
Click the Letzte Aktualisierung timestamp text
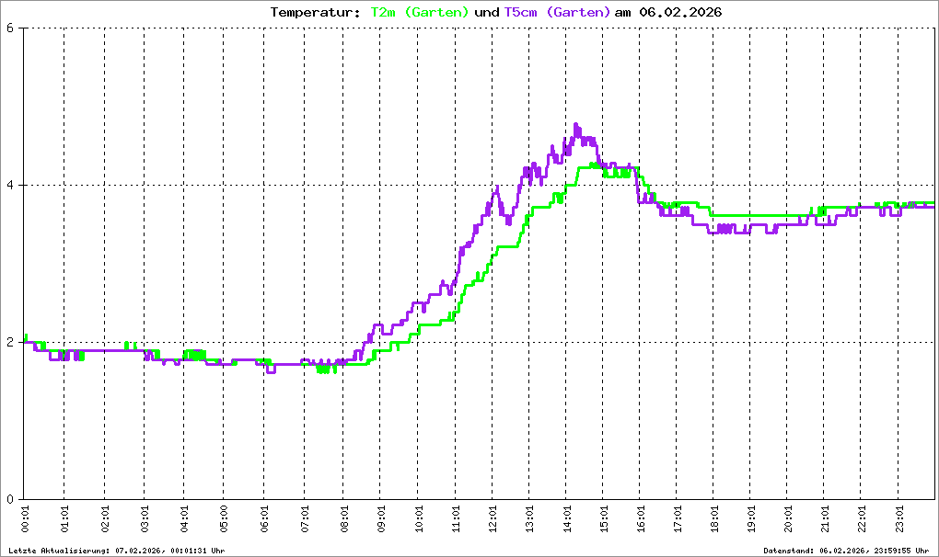(x=116, y=551)
